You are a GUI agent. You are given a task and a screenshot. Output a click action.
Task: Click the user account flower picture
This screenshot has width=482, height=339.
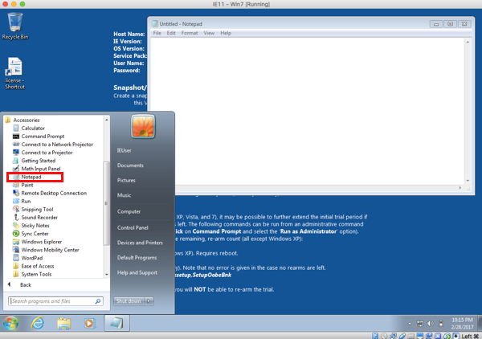(143, 126)
